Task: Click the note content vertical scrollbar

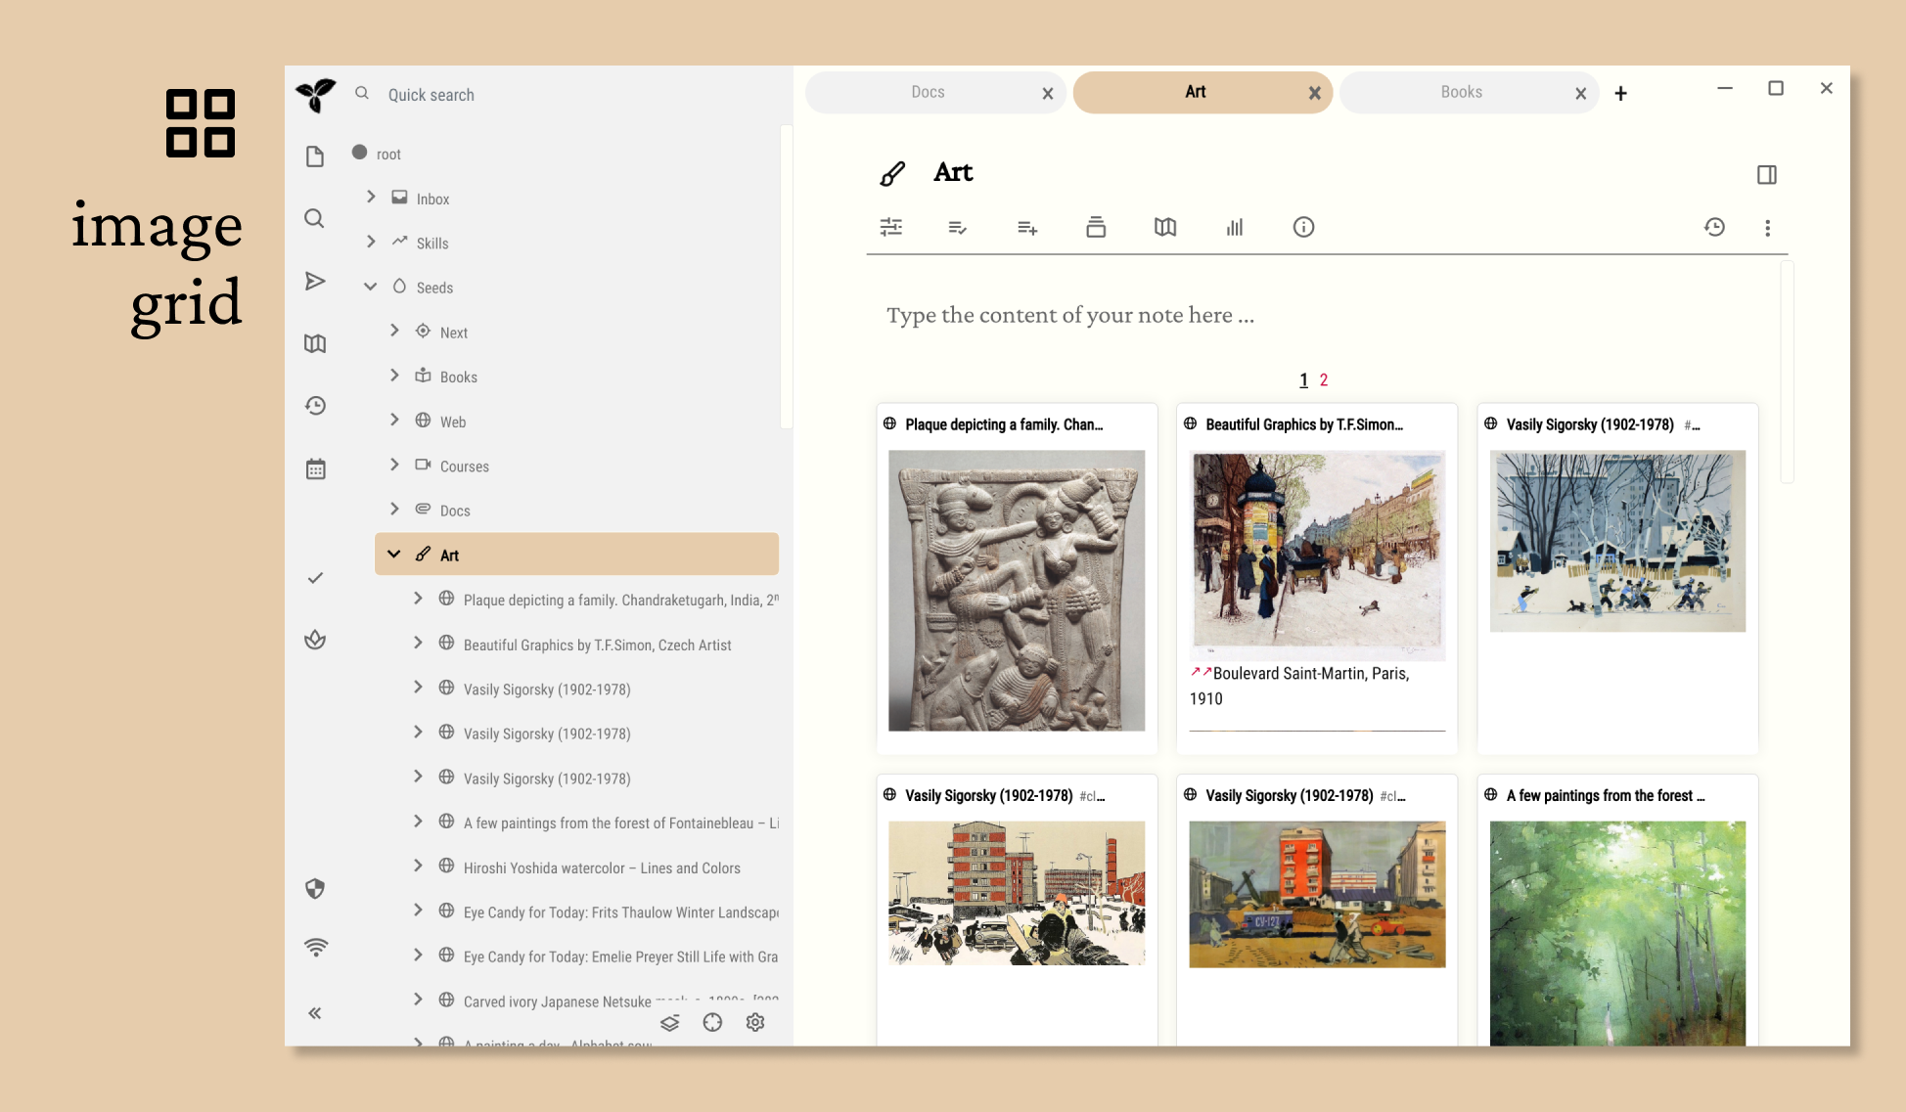Action: click(1787, 373)
